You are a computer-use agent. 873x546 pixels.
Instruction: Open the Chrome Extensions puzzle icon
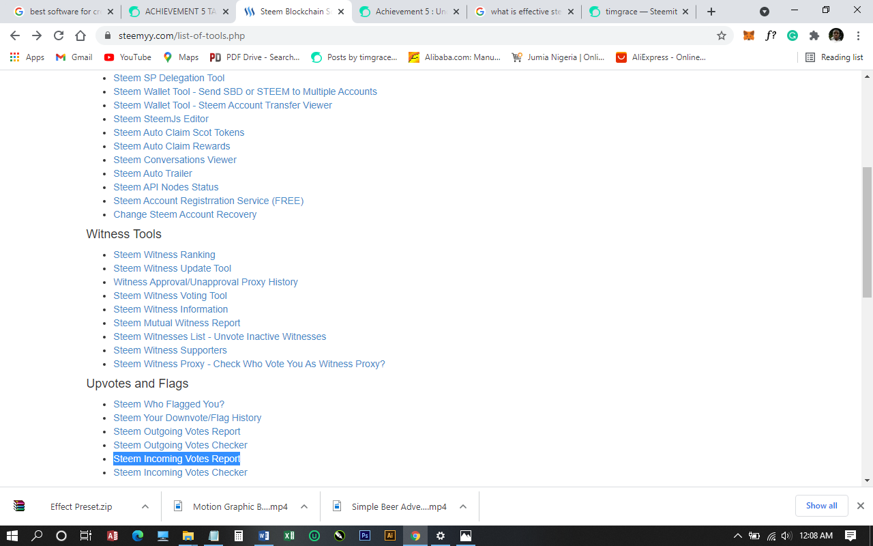pyautogui.click(x=814, y=35)
